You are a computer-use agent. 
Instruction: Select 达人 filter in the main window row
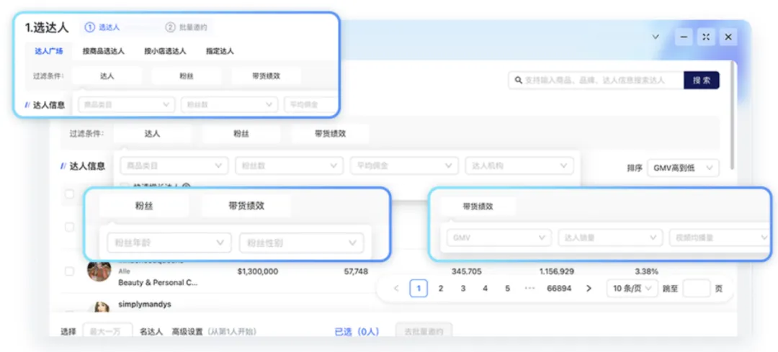[x=152, y=134]
